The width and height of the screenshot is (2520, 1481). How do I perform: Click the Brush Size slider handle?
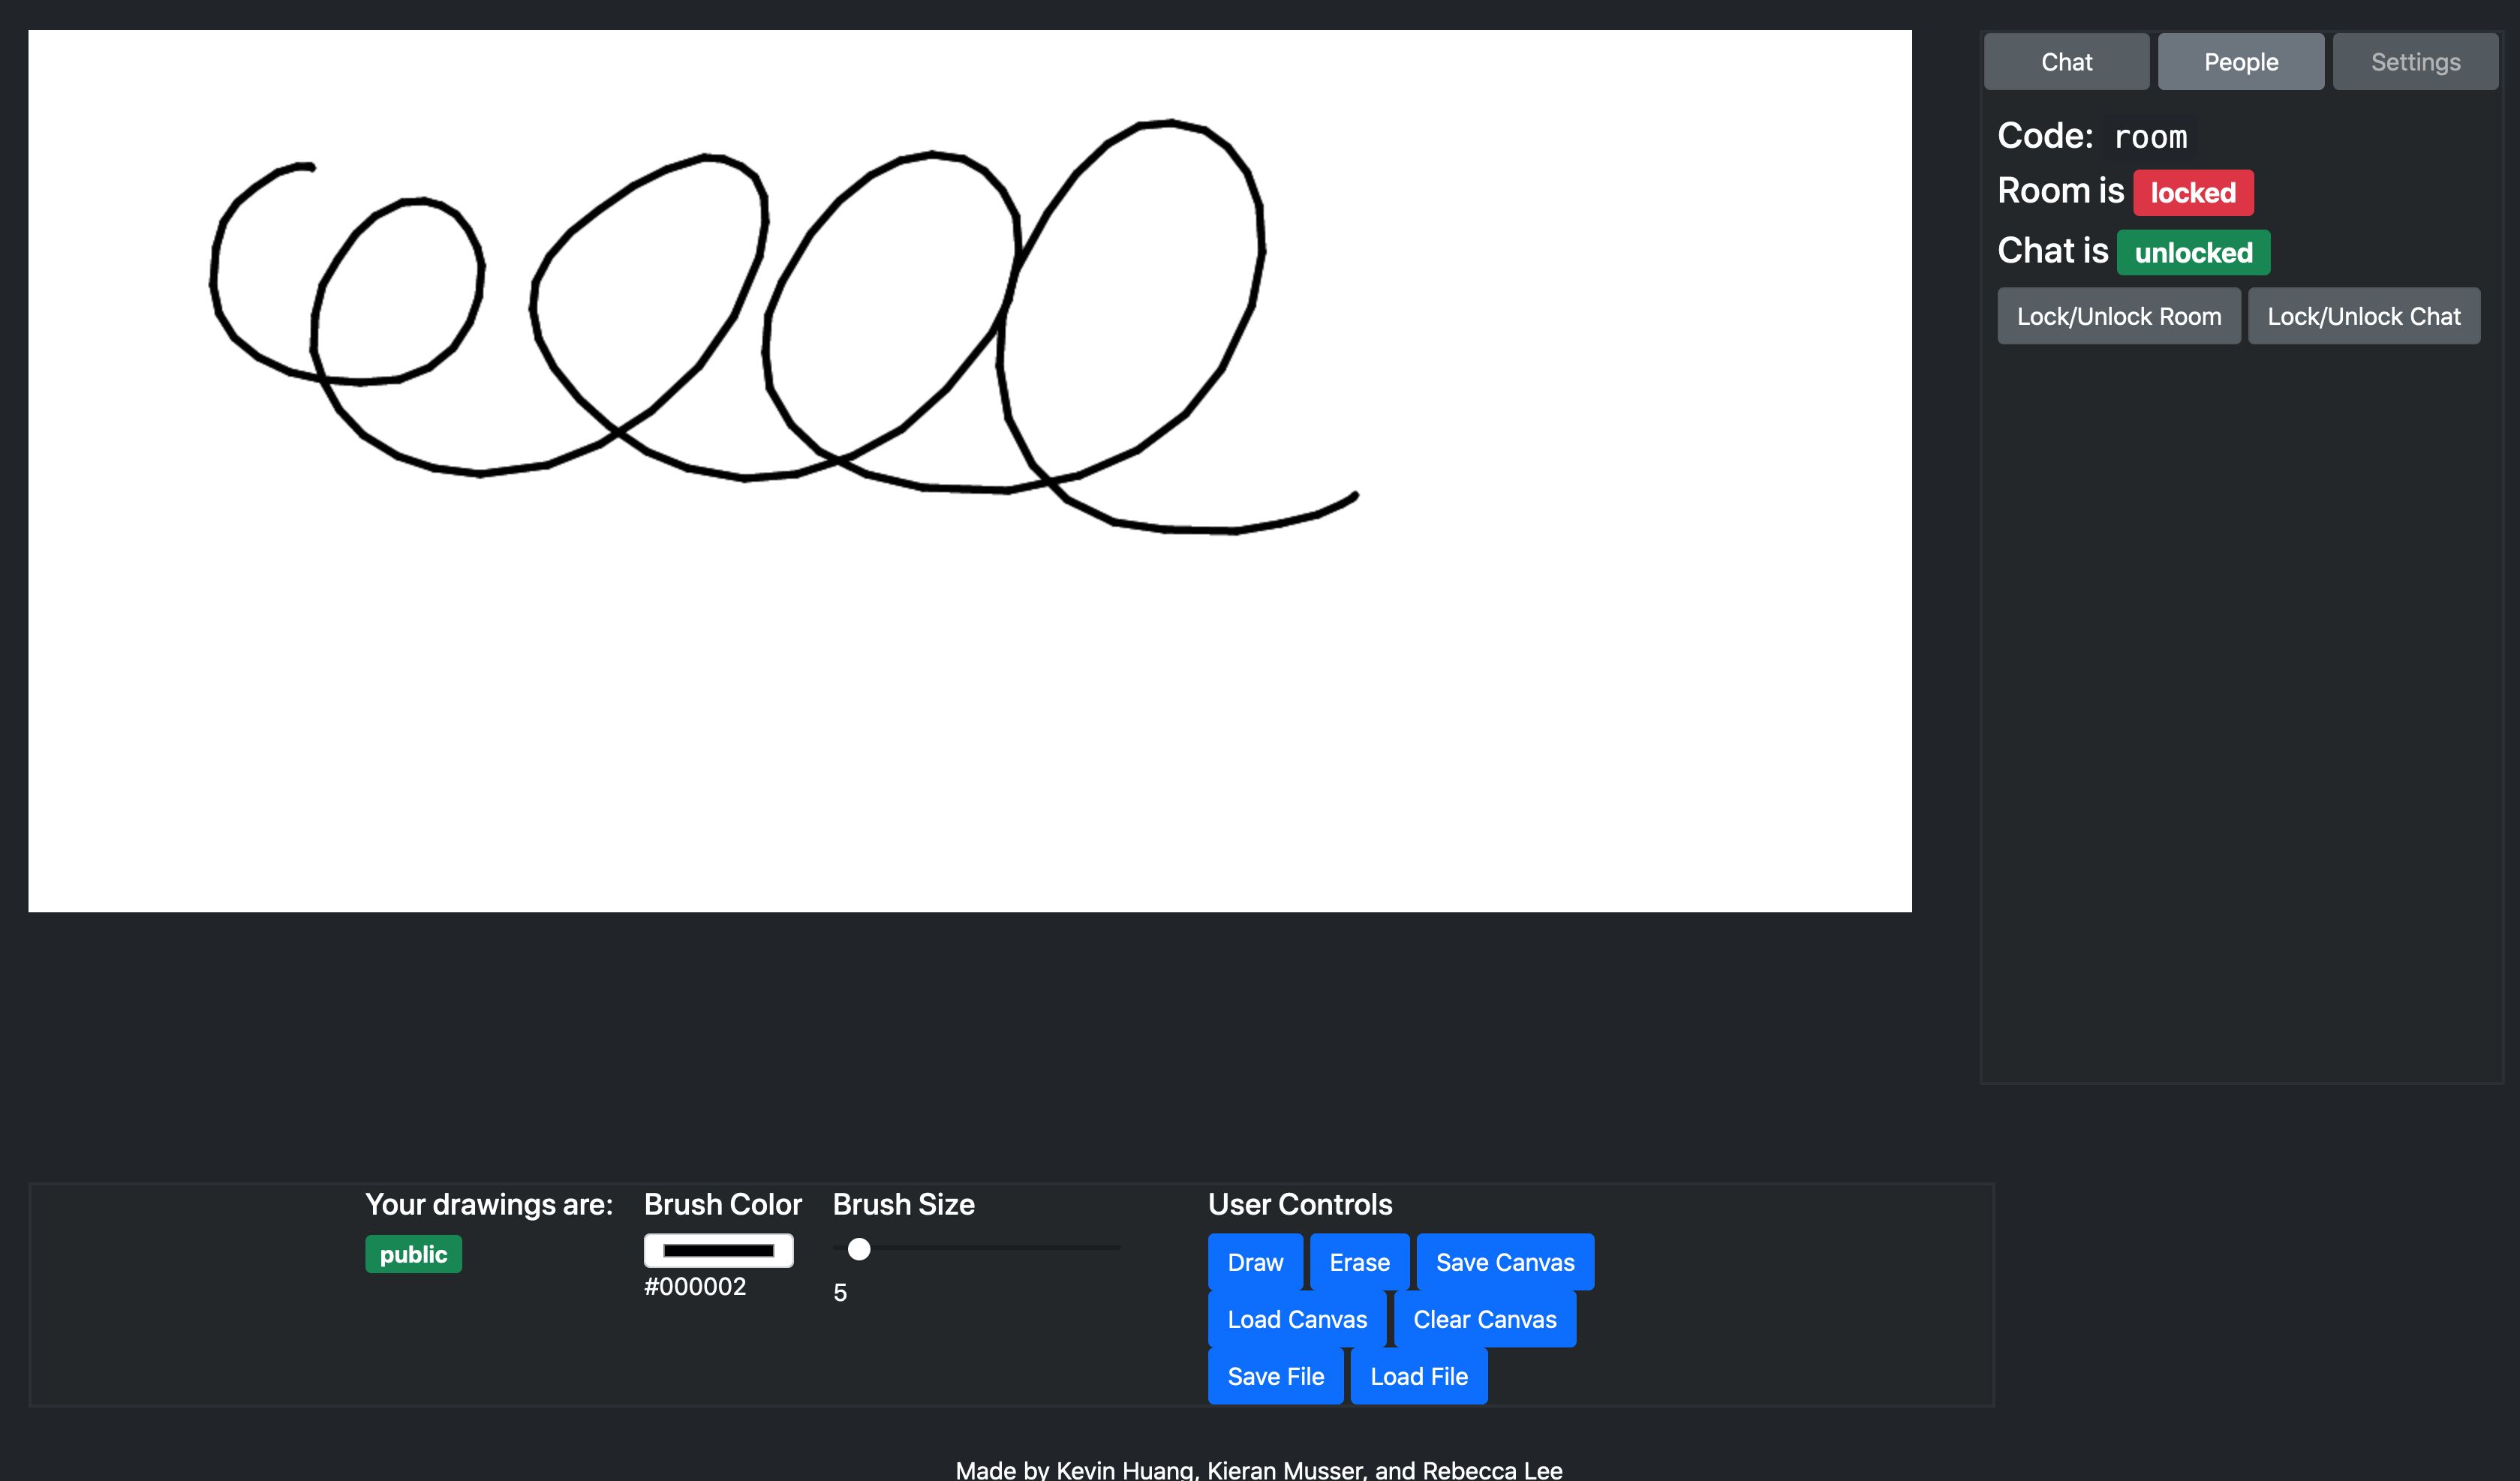859,1249
